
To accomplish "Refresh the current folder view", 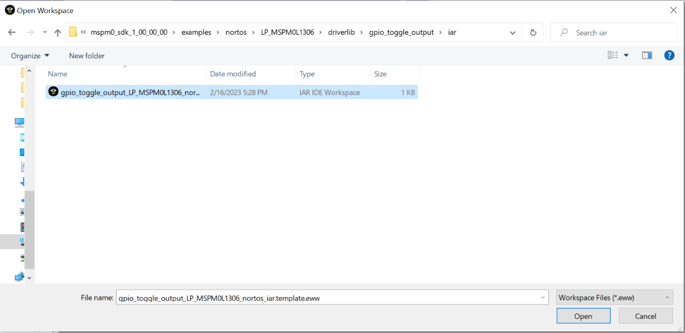I will 533,33.
